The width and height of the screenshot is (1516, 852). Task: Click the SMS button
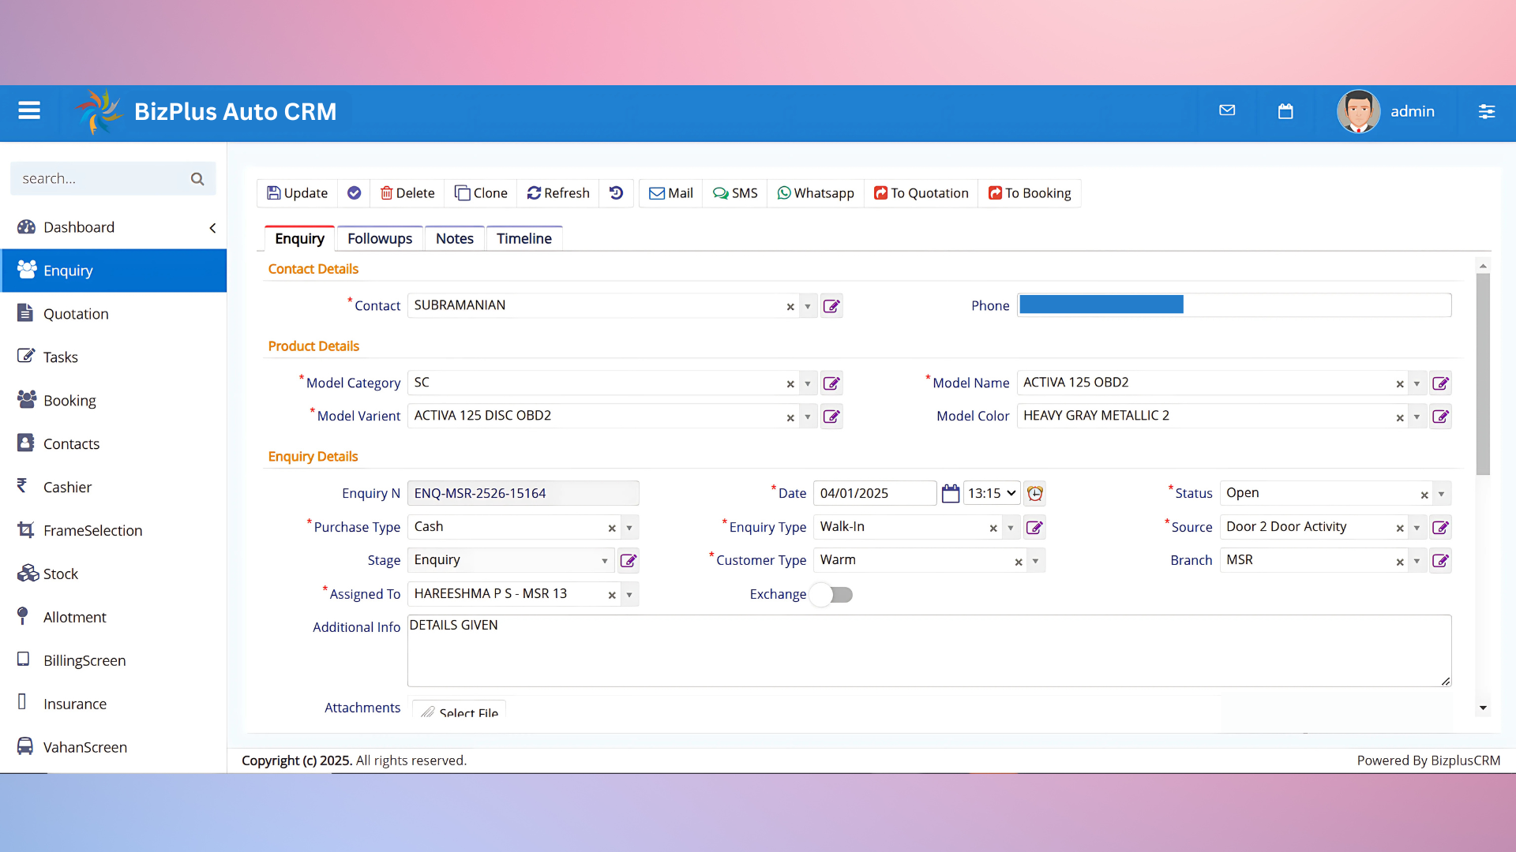click(735, 193)
